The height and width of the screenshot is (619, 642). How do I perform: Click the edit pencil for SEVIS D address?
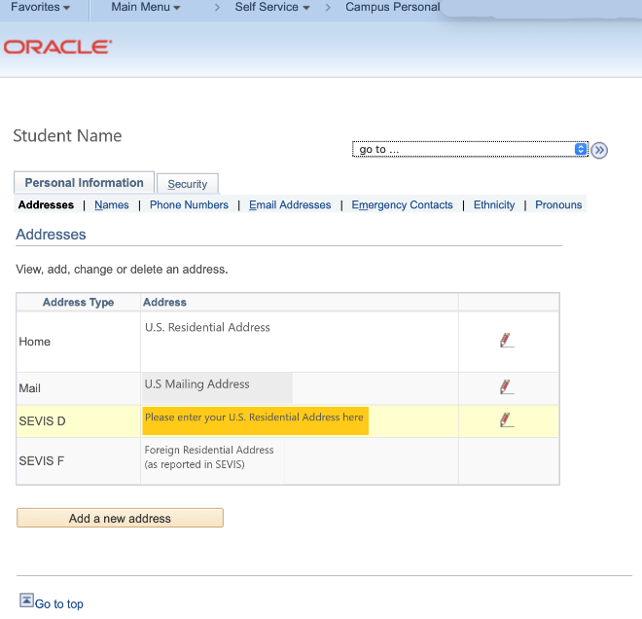[x=506, y=419]
